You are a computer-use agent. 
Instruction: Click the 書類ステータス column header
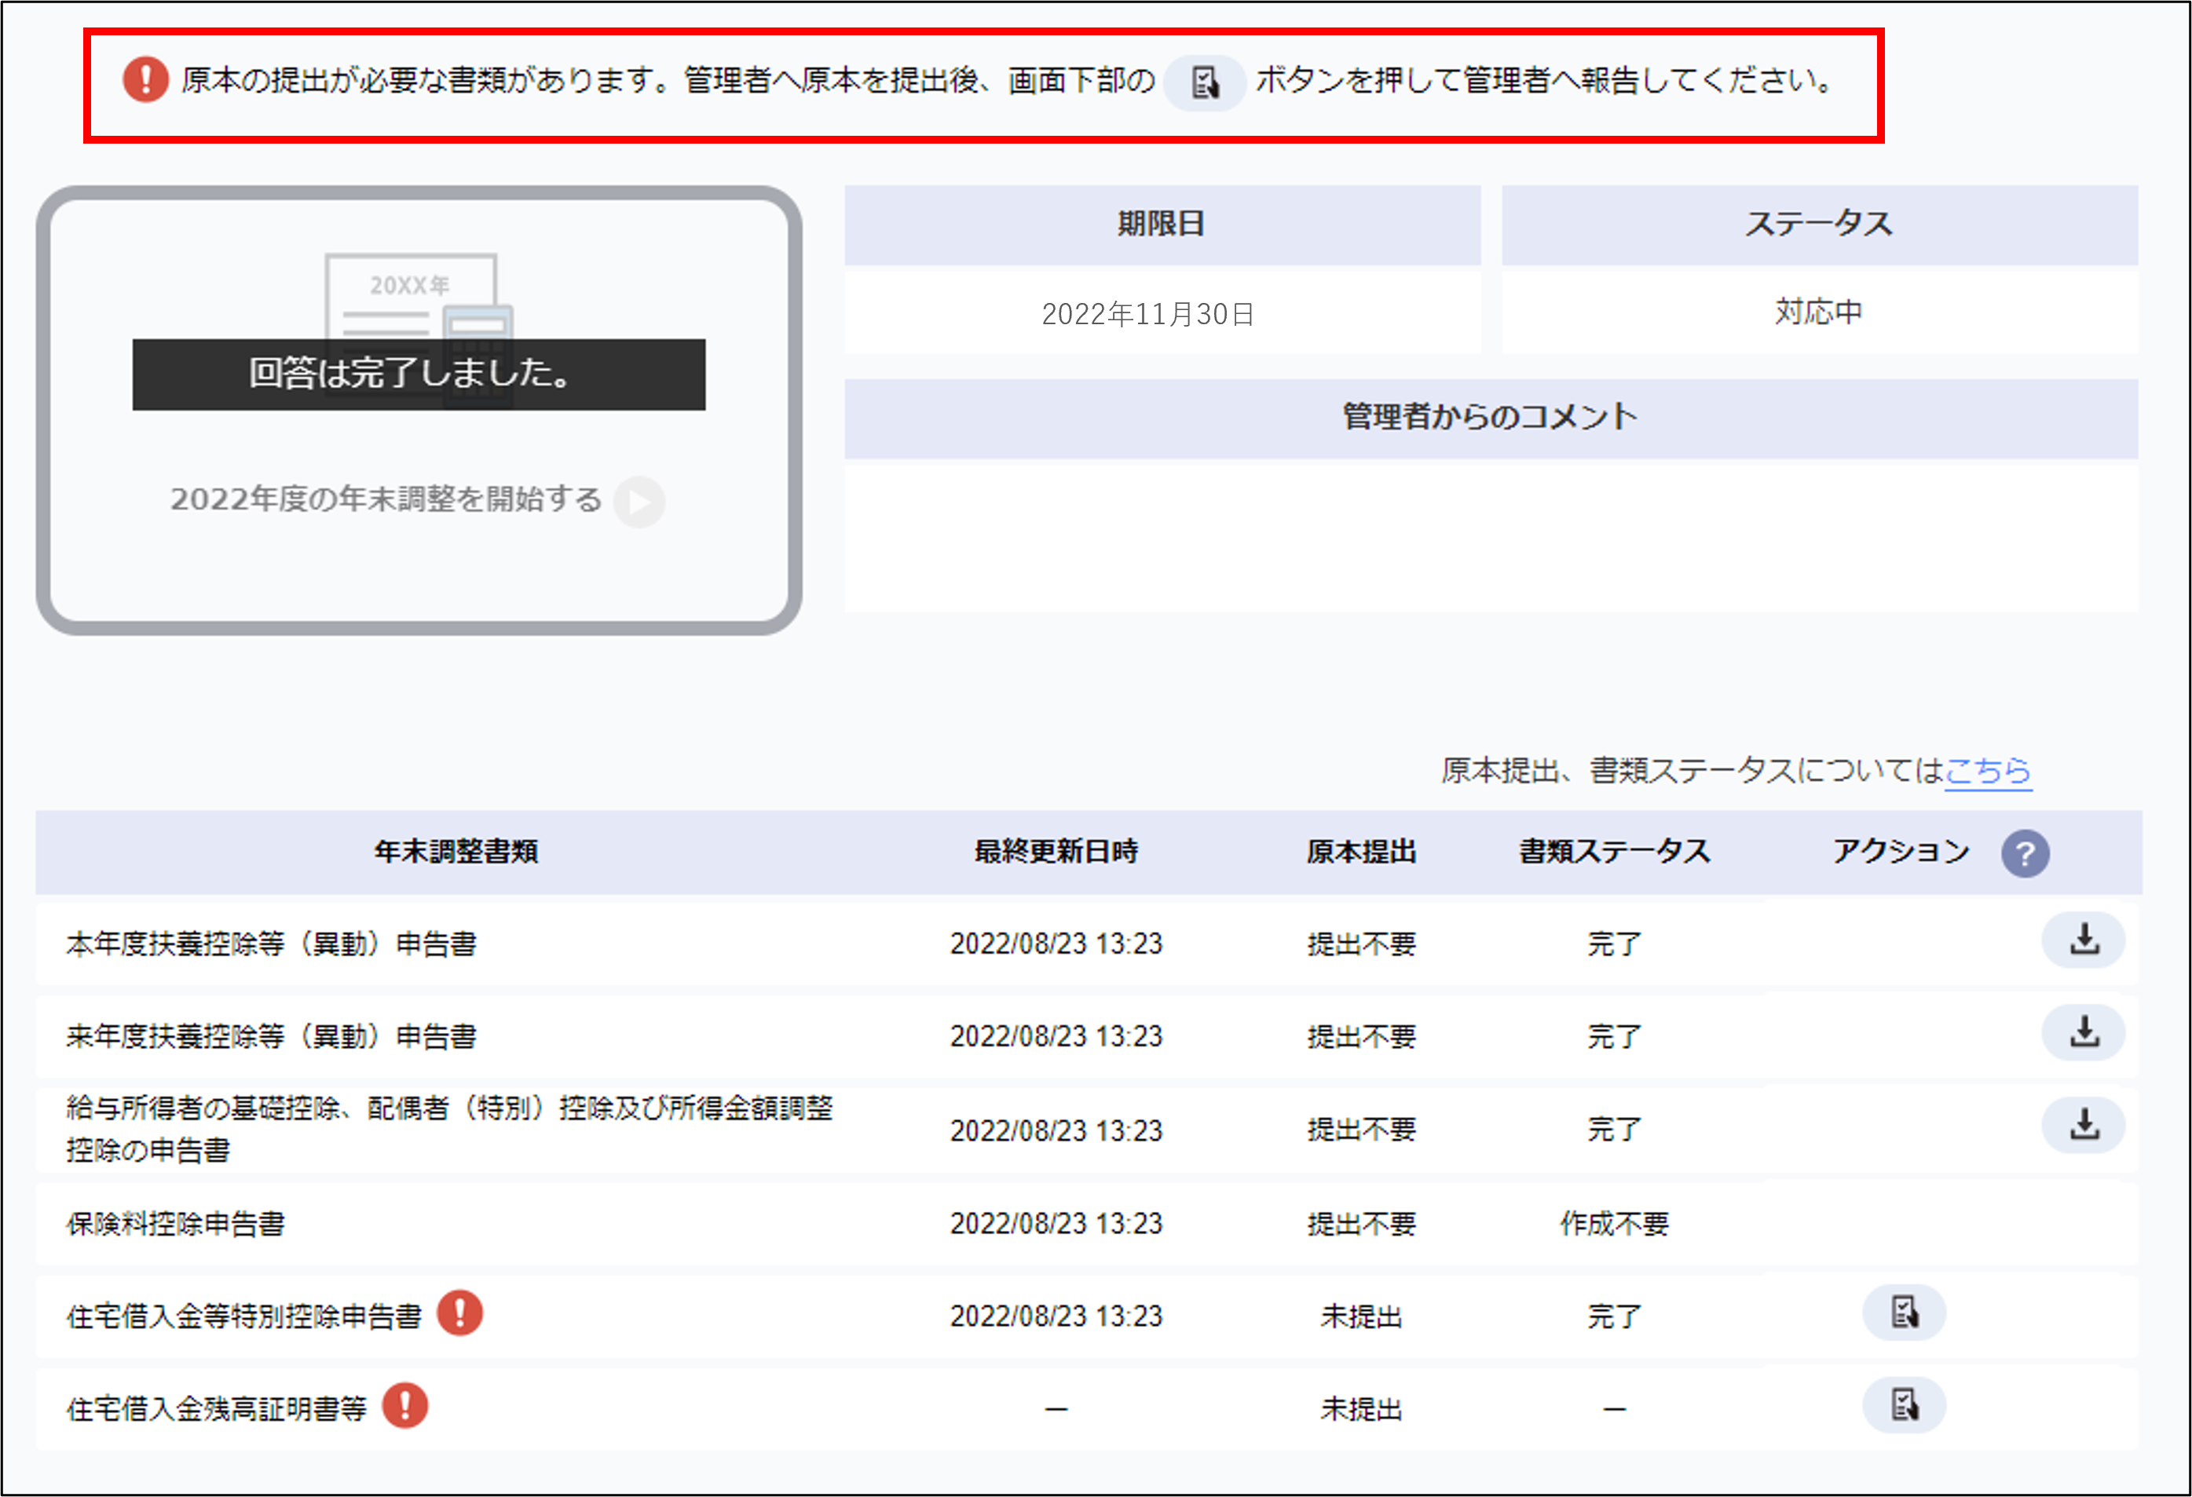pos(1614,853)
